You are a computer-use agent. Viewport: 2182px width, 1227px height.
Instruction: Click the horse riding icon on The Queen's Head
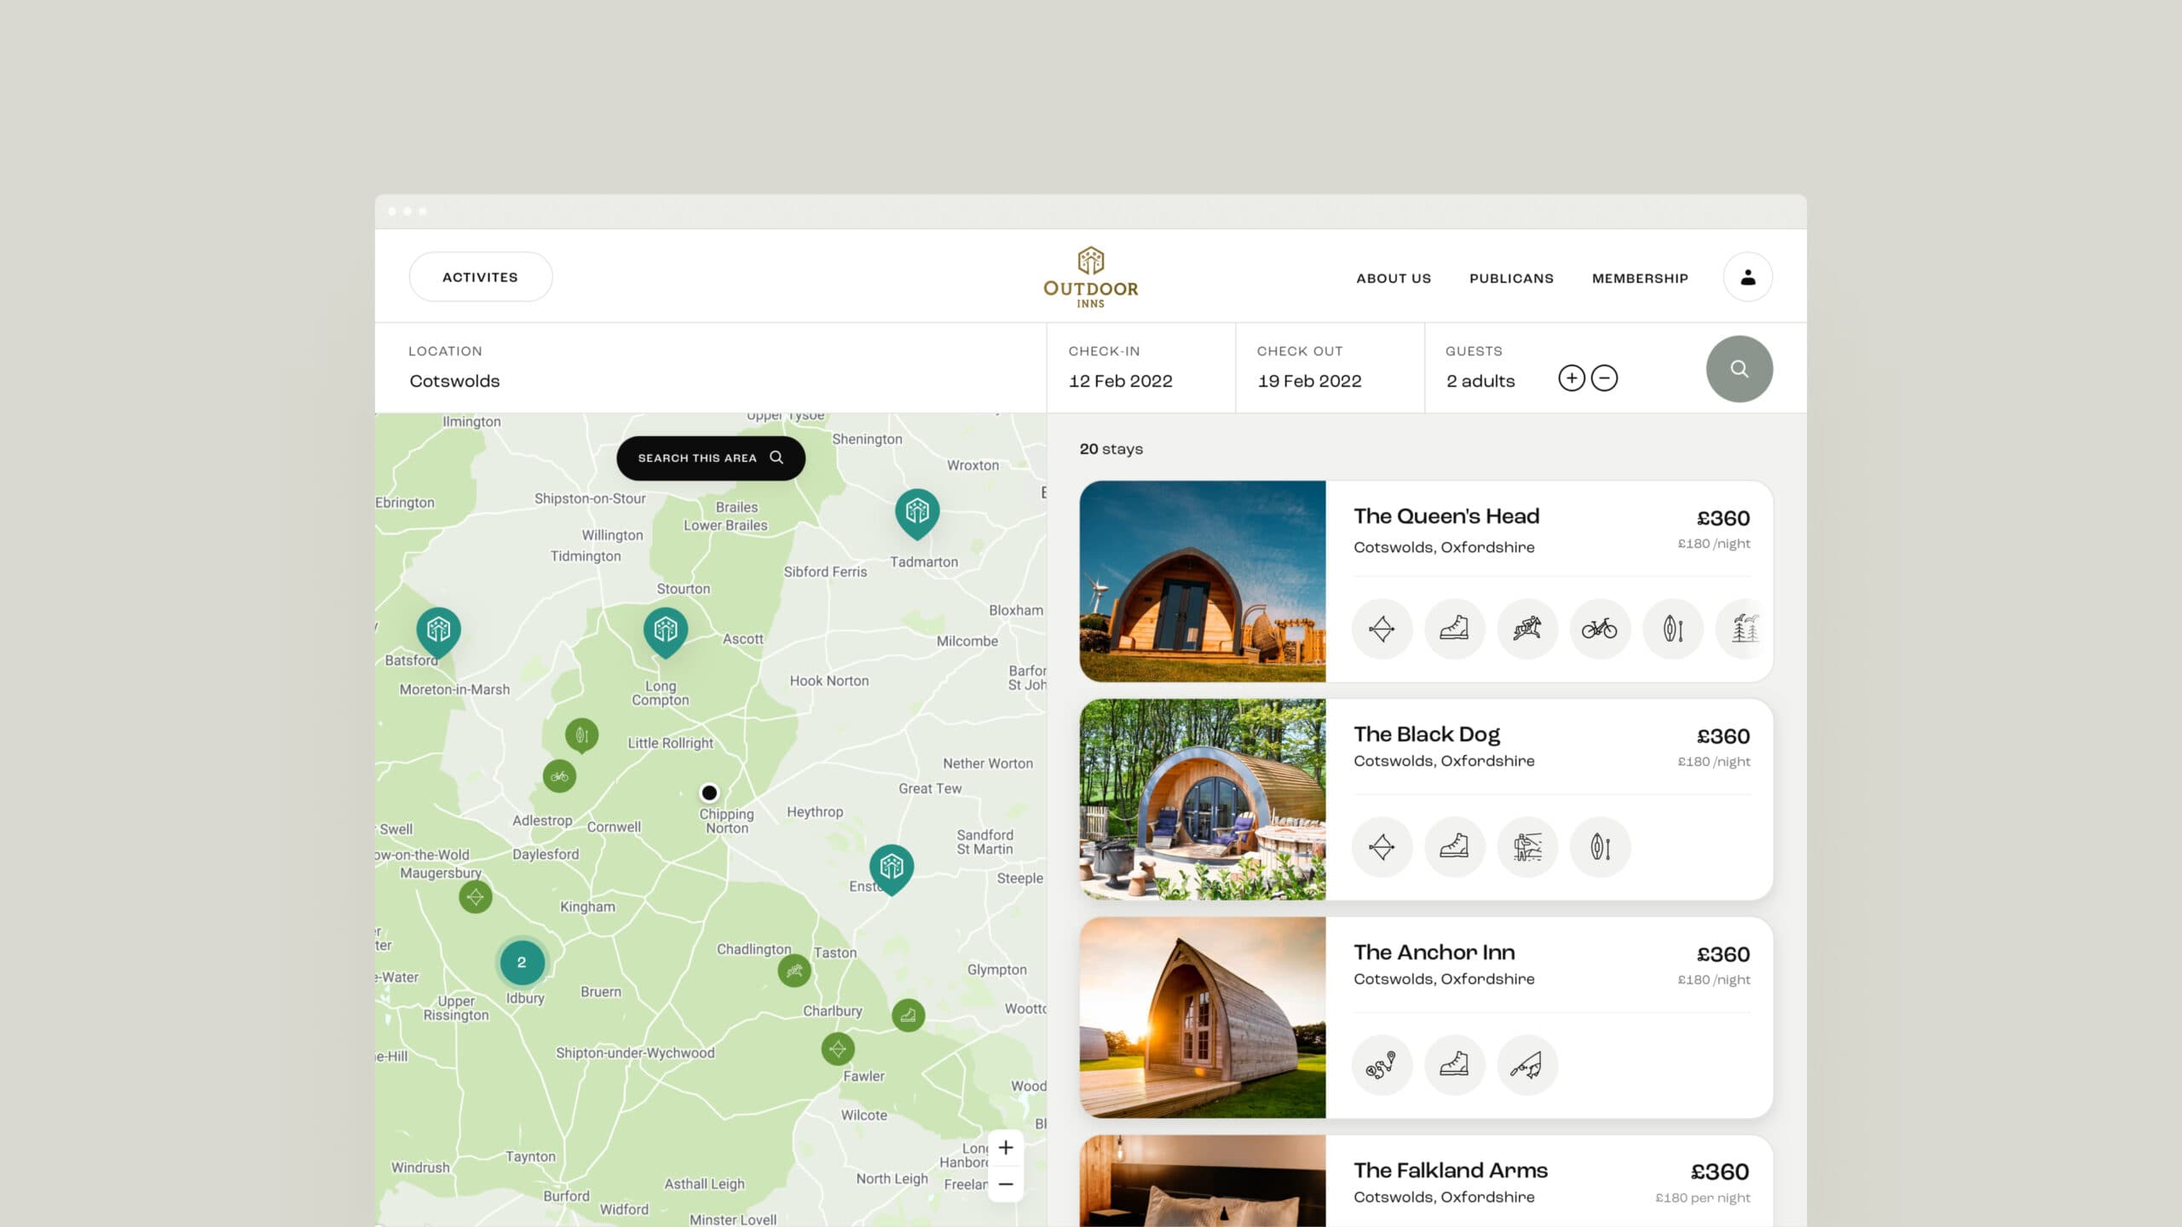(x=1527, y=629)
